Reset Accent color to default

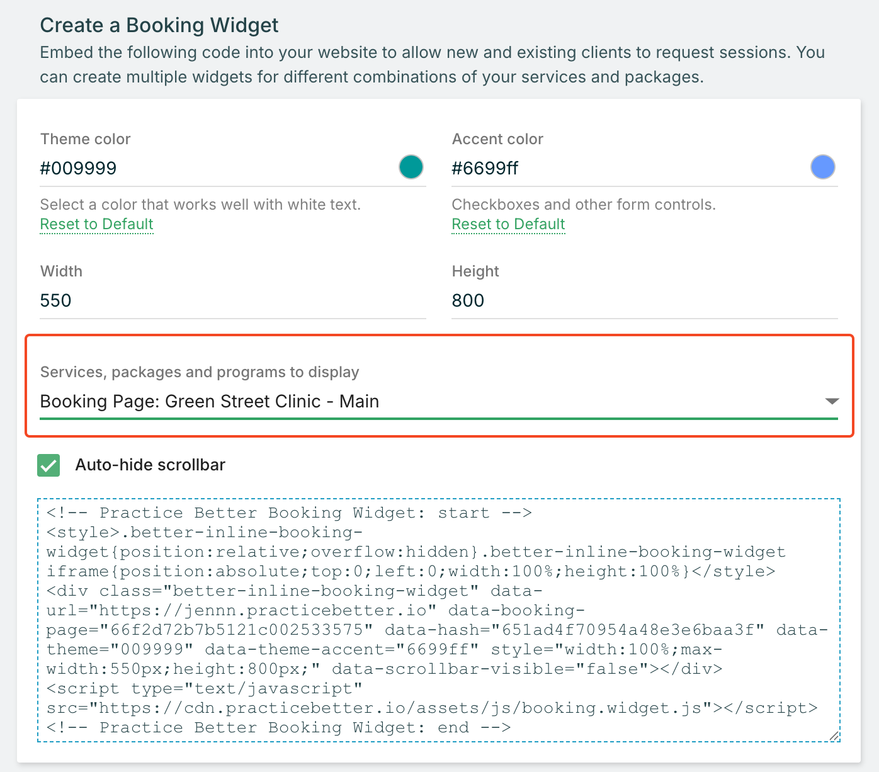click(508, 225)
